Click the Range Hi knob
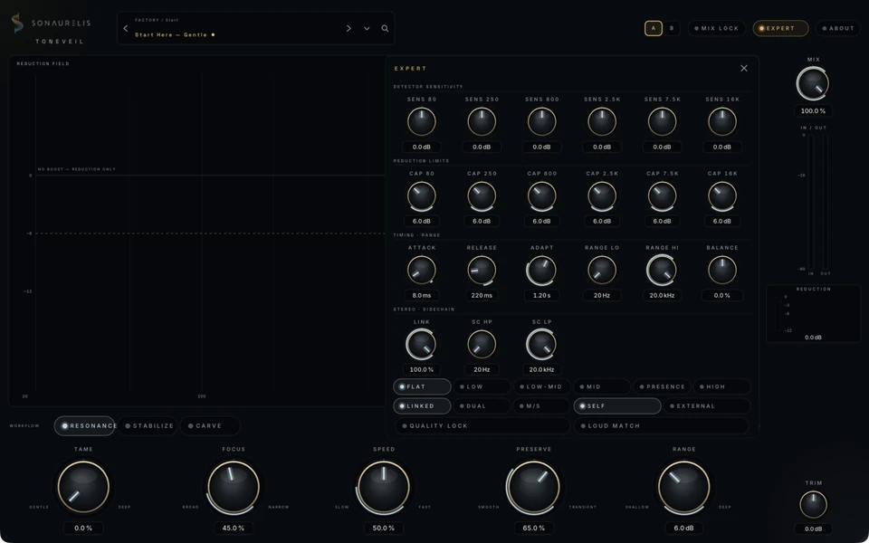Image resolution: width=869 pixels, height=543 pixels. tap(663, 270)
